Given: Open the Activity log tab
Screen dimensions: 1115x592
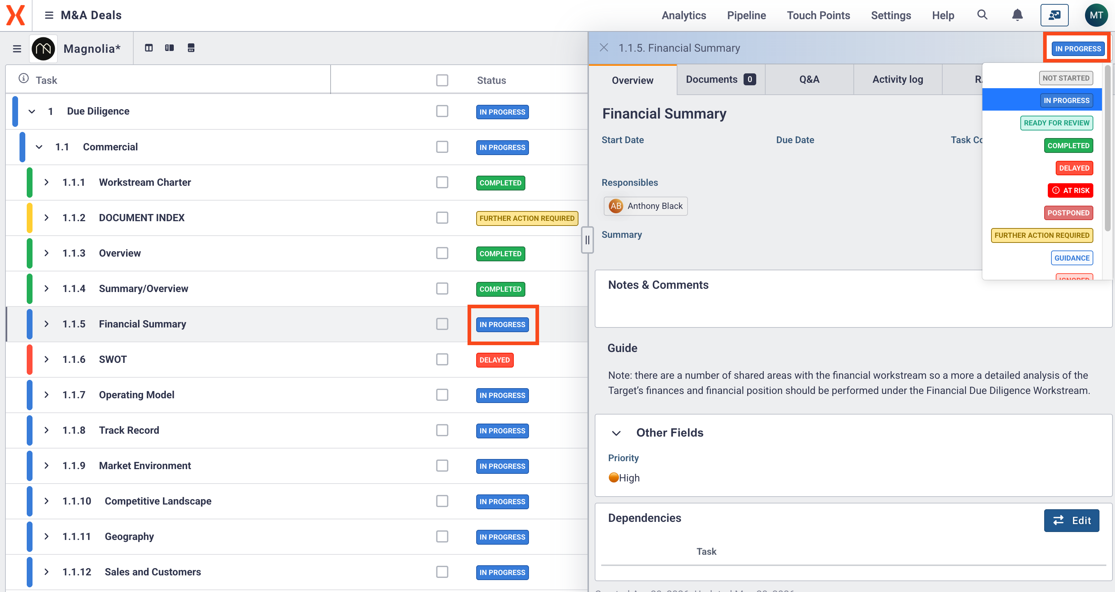Looking at the screenshot, I should coord(897,79).
